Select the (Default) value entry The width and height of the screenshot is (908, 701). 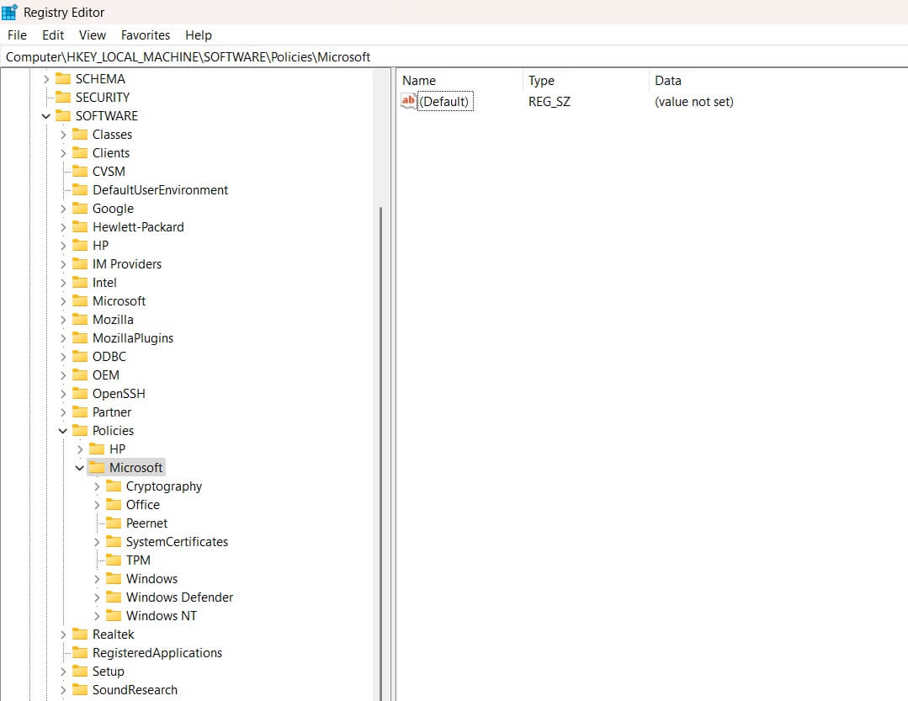tap(444, 101)
